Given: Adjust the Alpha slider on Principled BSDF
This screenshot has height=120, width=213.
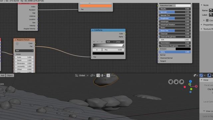Looking at the screenshot, I should 175,52.
